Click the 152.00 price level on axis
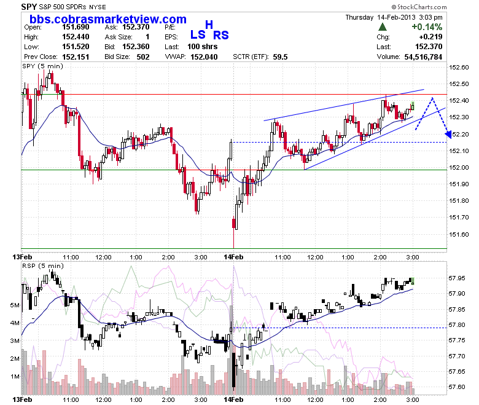This screenshot has width=479, height=405. 459,168
